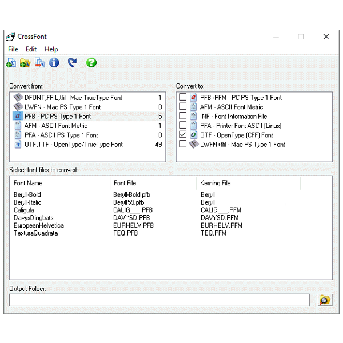Sort by the Font Name column header
343x343 pixels.
(x=59, y=183)
